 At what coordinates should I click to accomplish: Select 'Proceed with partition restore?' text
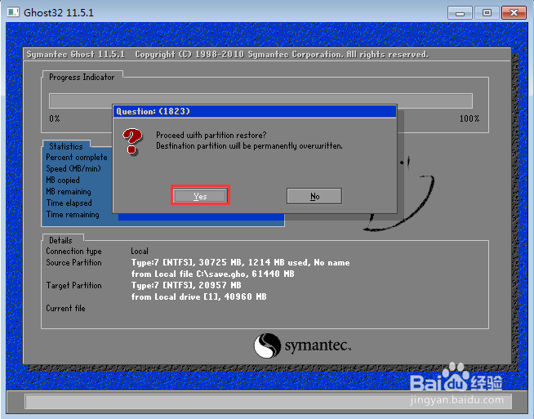211,136
